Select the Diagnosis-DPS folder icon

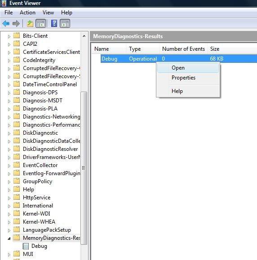tap(17, 92)
